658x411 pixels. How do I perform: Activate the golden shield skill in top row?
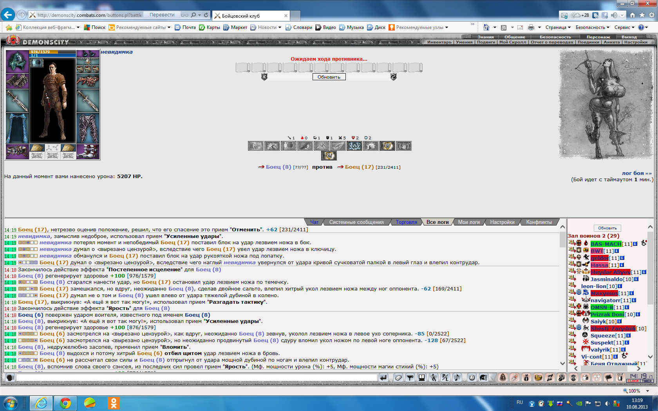(x=387, y=146)
